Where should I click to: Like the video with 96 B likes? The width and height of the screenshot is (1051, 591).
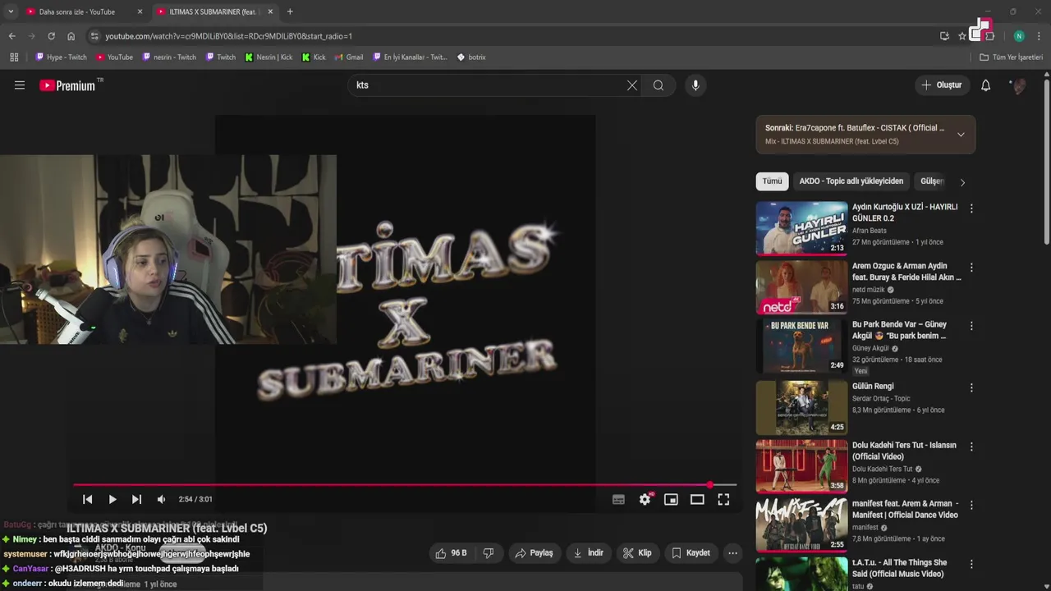tap(451, 553)
